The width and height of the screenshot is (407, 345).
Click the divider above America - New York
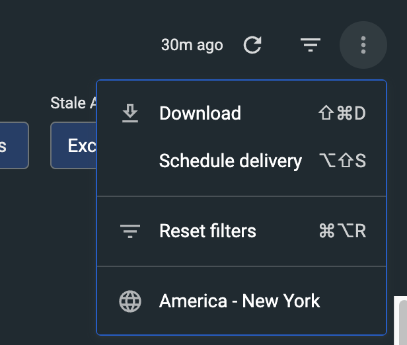241,266
